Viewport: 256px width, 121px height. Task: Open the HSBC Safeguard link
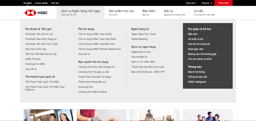tap(197, 82)
